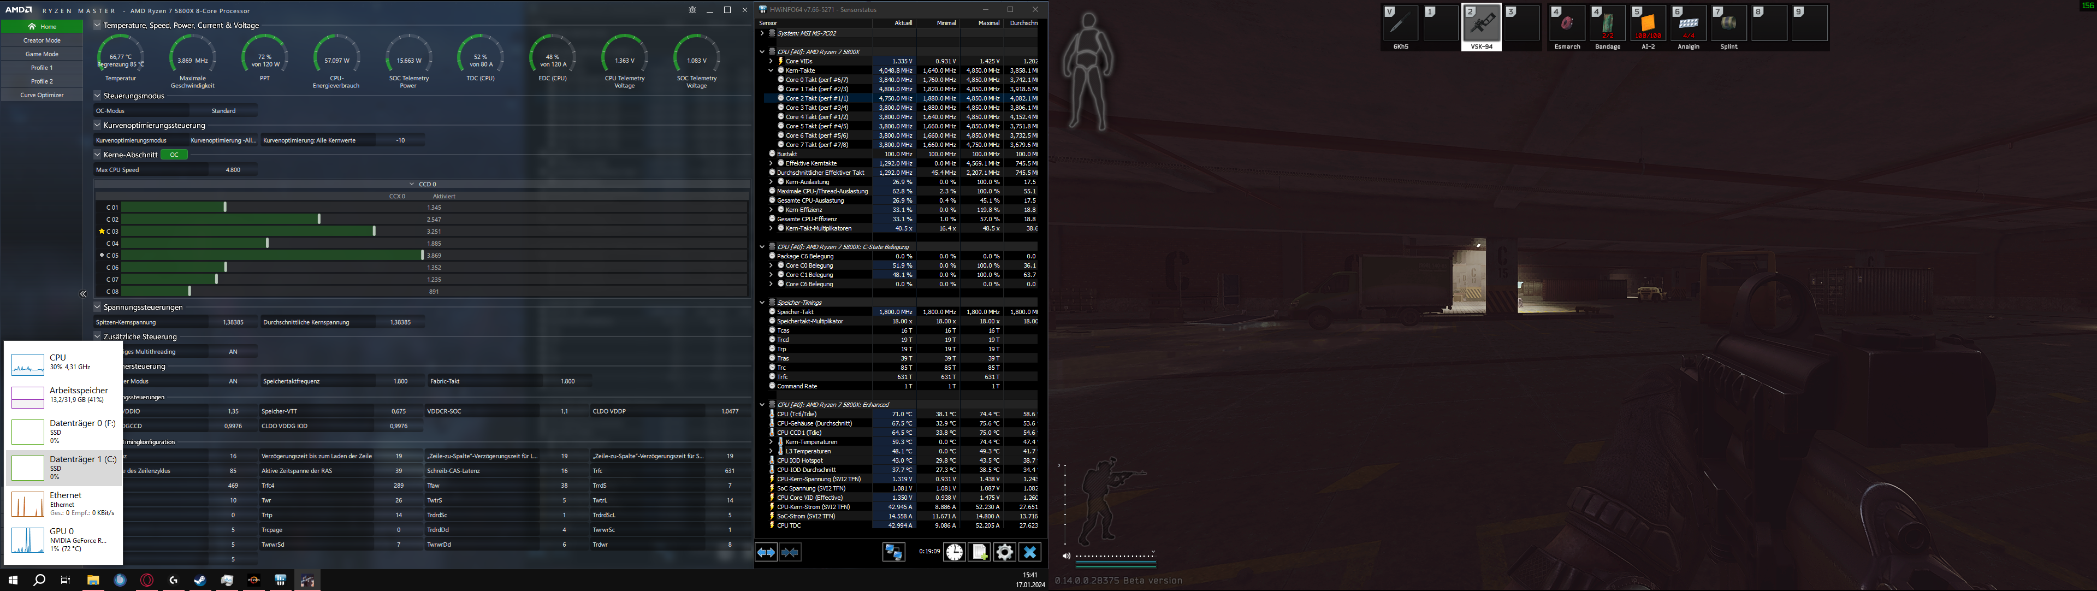The height and width of the screenshot is (591, 2097).
Task: Click Ryzen Master settings icon in title bar
Action: (692, 10)
